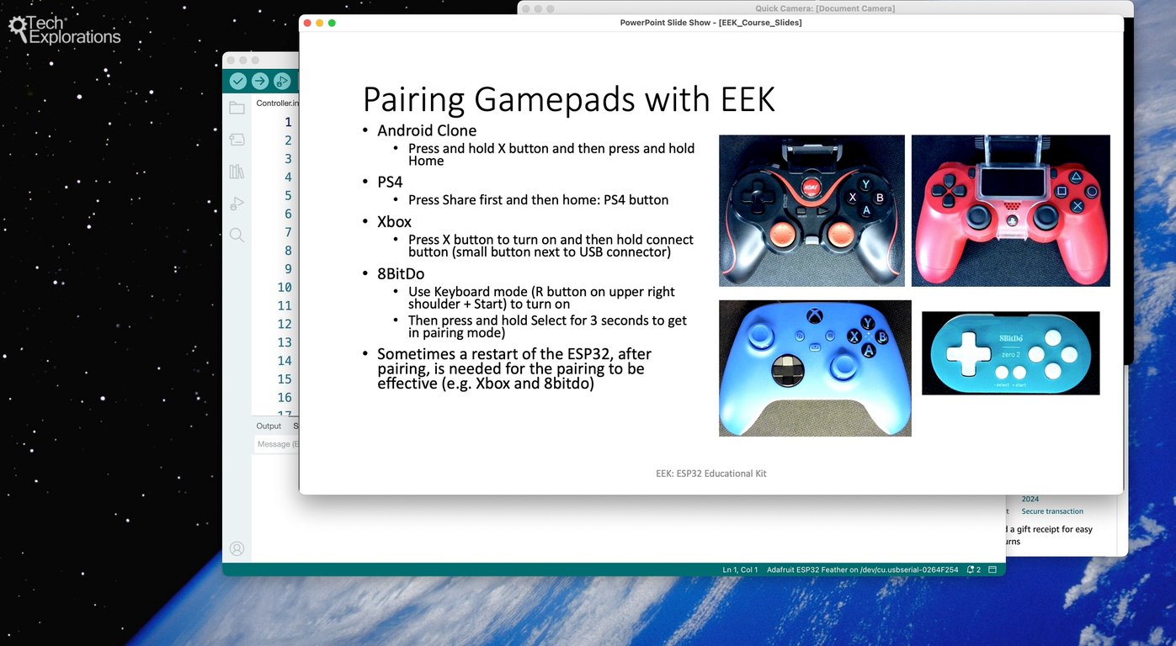Switch to the Output tab in Arduino IDE
Screen dimensions: 1176x646
coord(269,426)
